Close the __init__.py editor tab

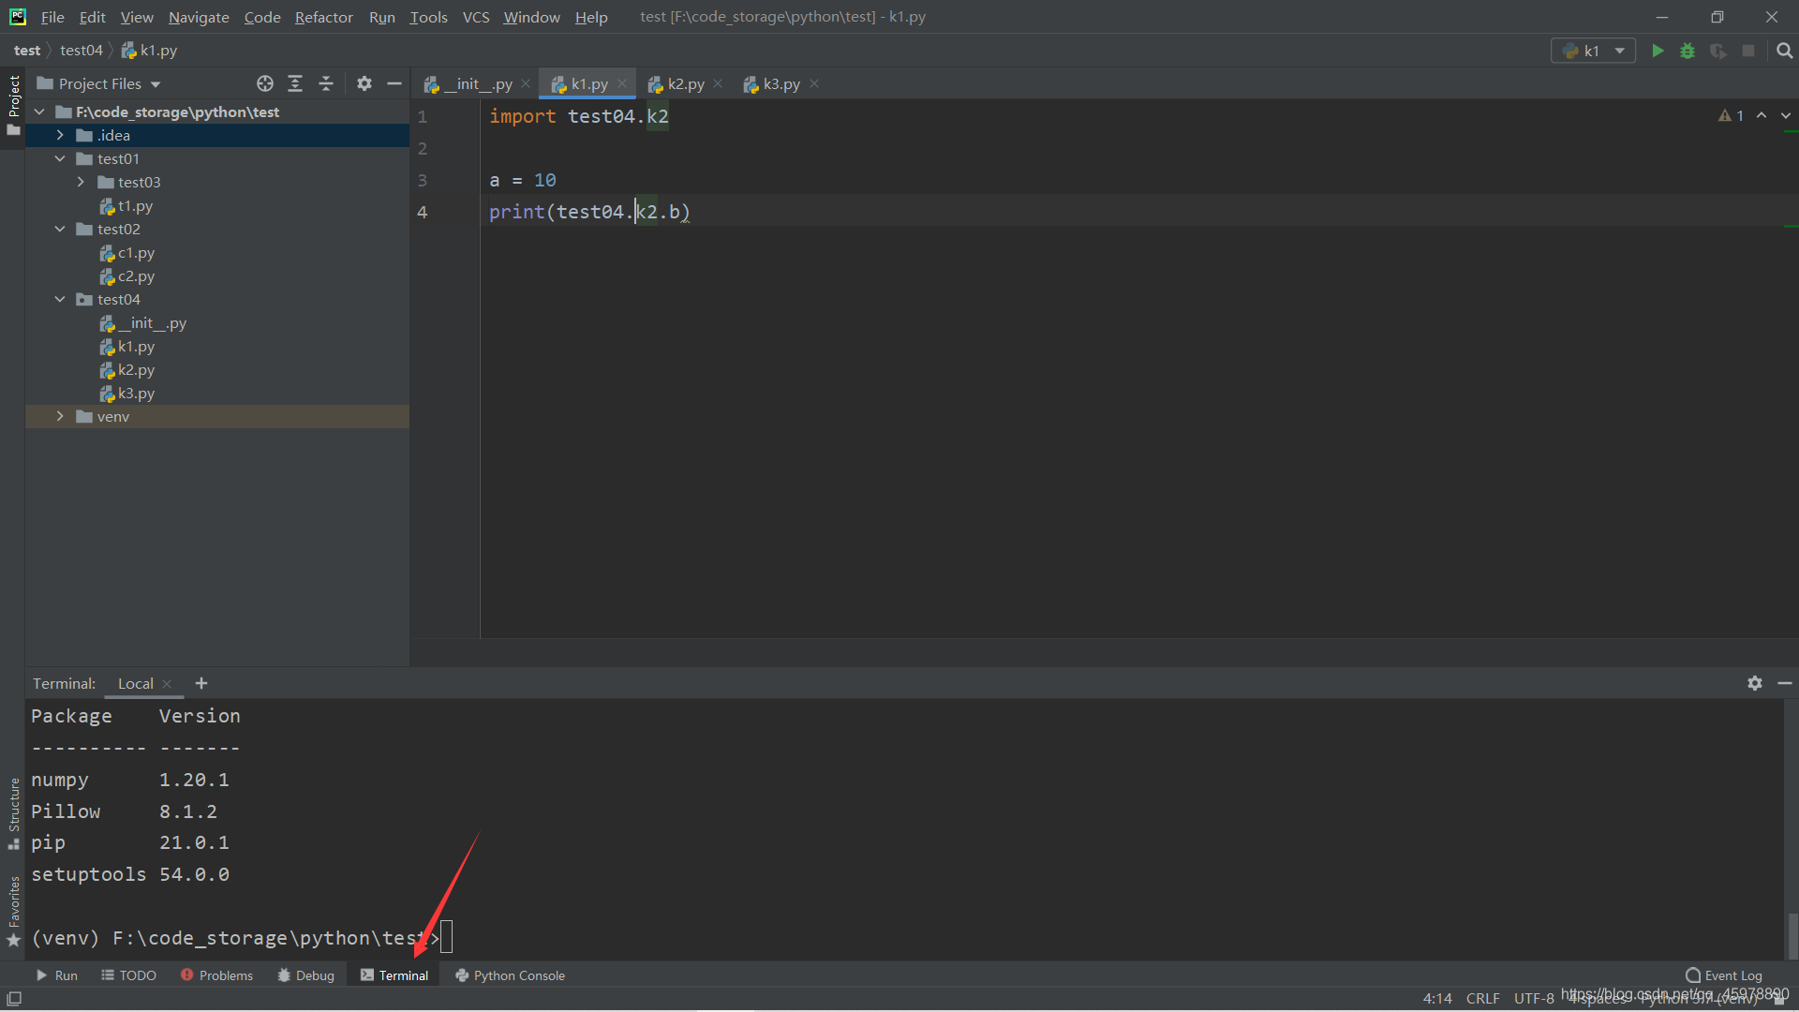click(x=526, y=83)
